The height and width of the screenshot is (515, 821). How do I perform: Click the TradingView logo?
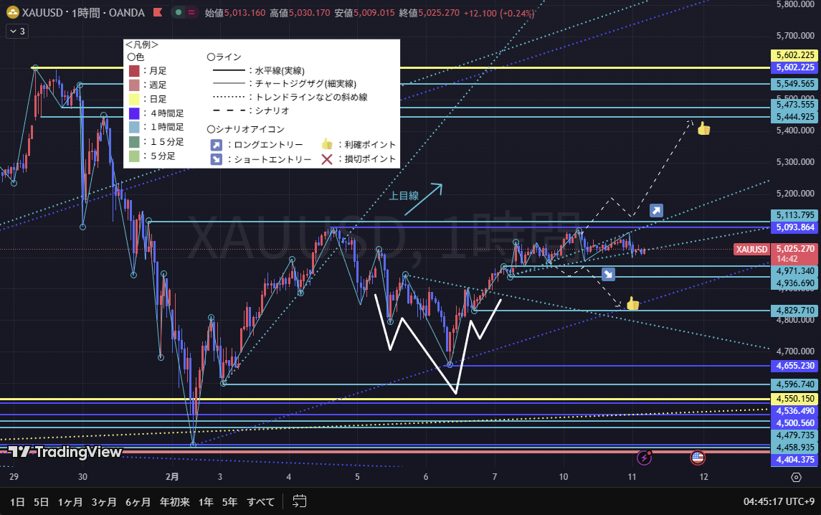coord(65,452)
